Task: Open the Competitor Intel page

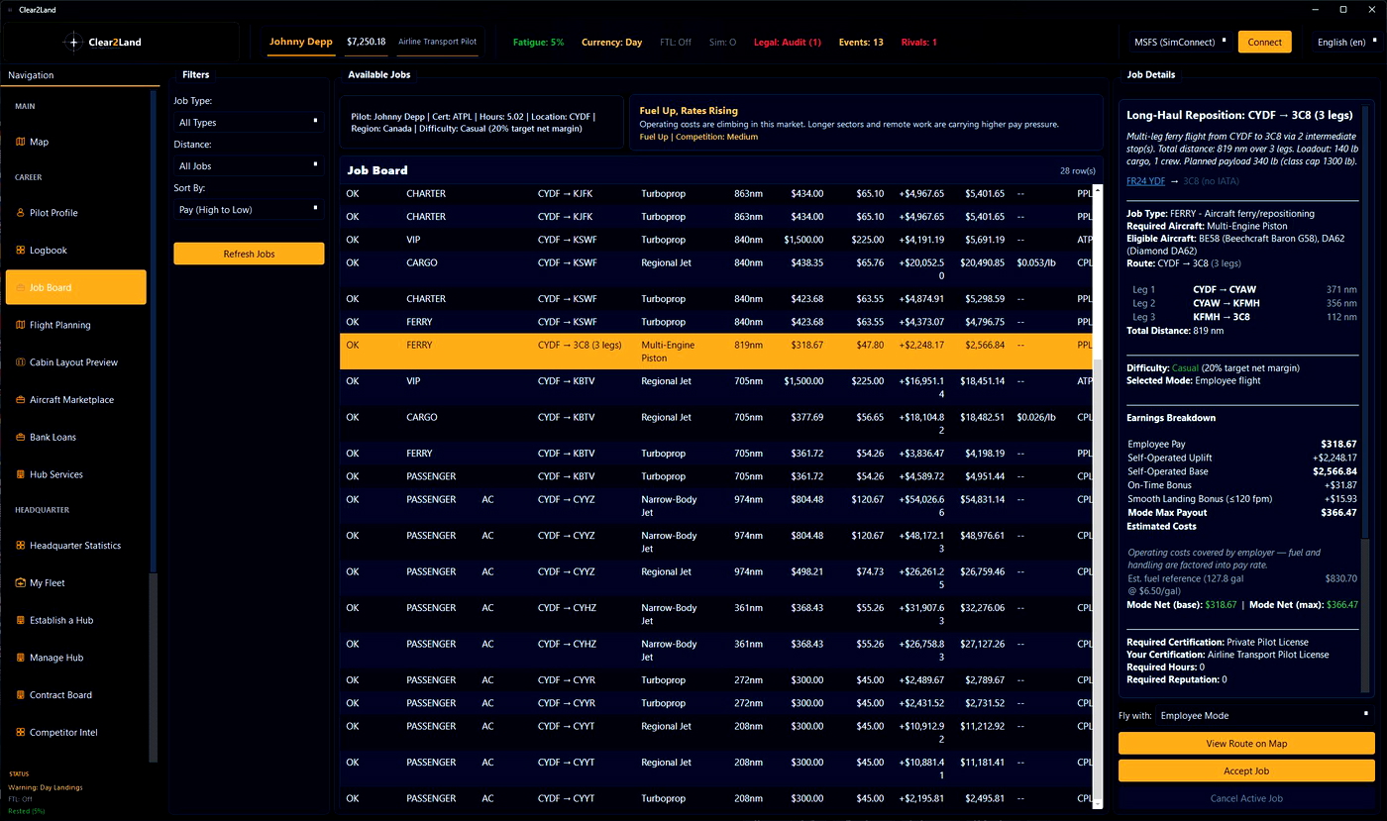Action: (x=75, y=733)
